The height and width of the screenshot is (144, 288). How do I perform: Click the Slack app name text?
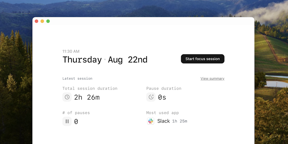(163, 121)
